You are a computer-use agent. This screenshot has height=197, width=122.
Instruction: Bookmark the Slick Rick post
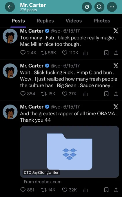click(106, 94)
